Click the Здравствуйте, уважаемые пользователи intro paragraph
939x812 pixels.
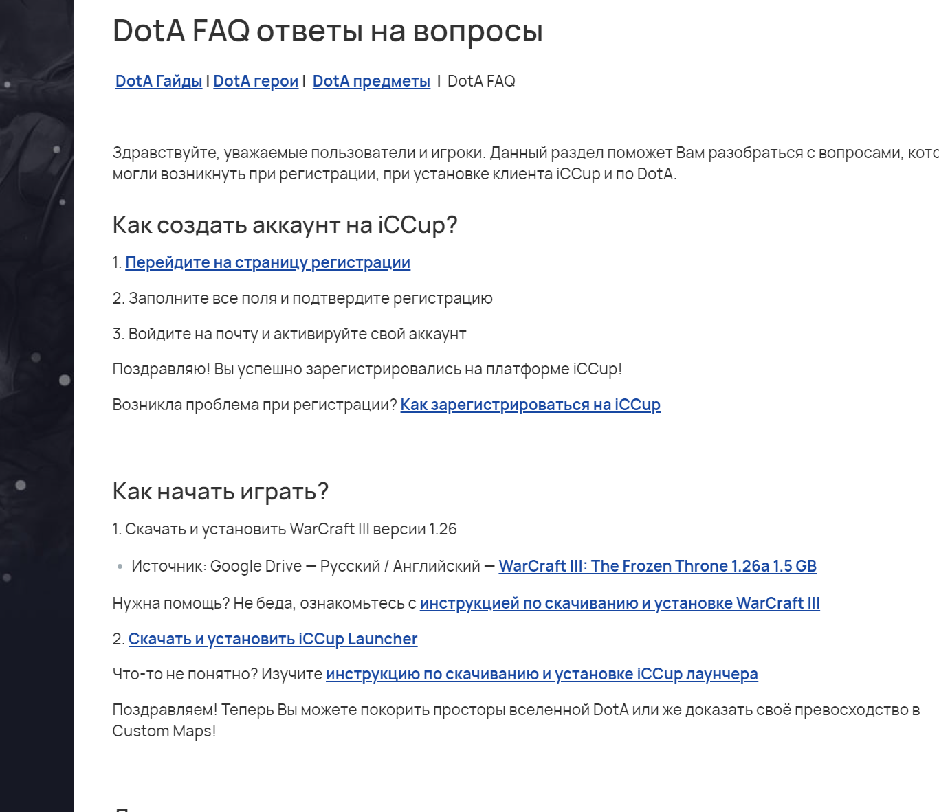point(525,163)
